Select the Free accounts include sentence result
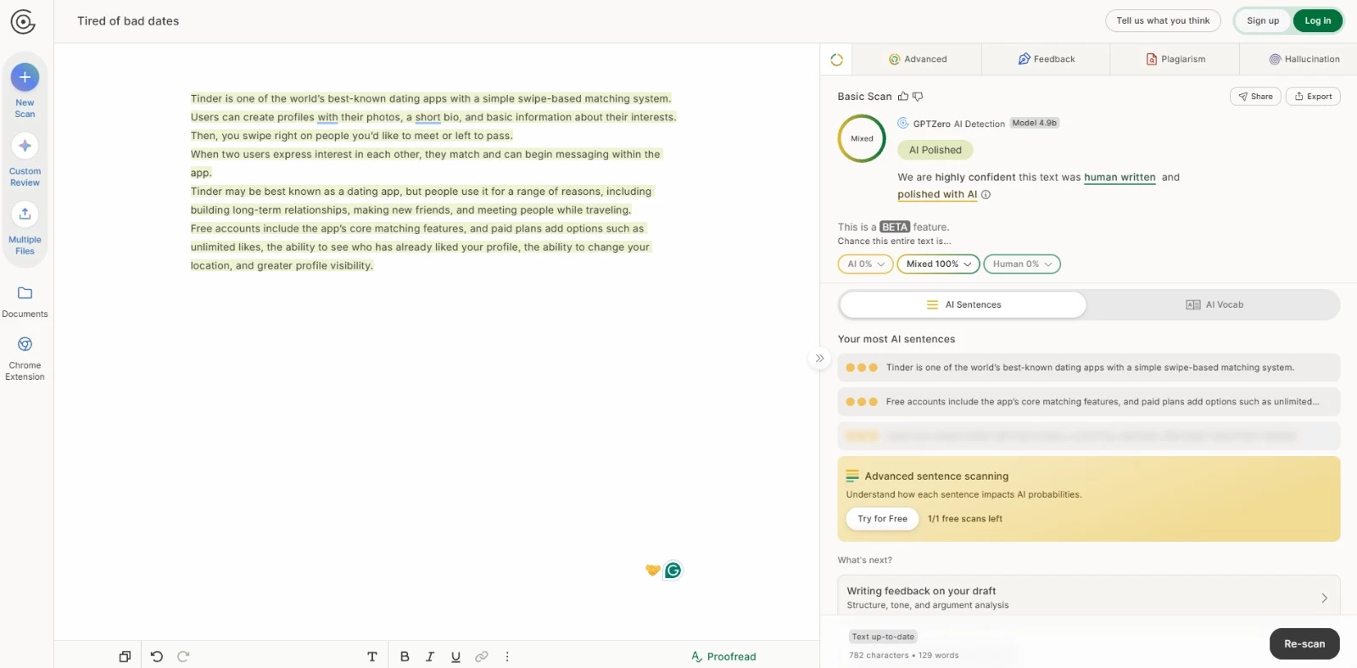 [x=1088, y=402]
